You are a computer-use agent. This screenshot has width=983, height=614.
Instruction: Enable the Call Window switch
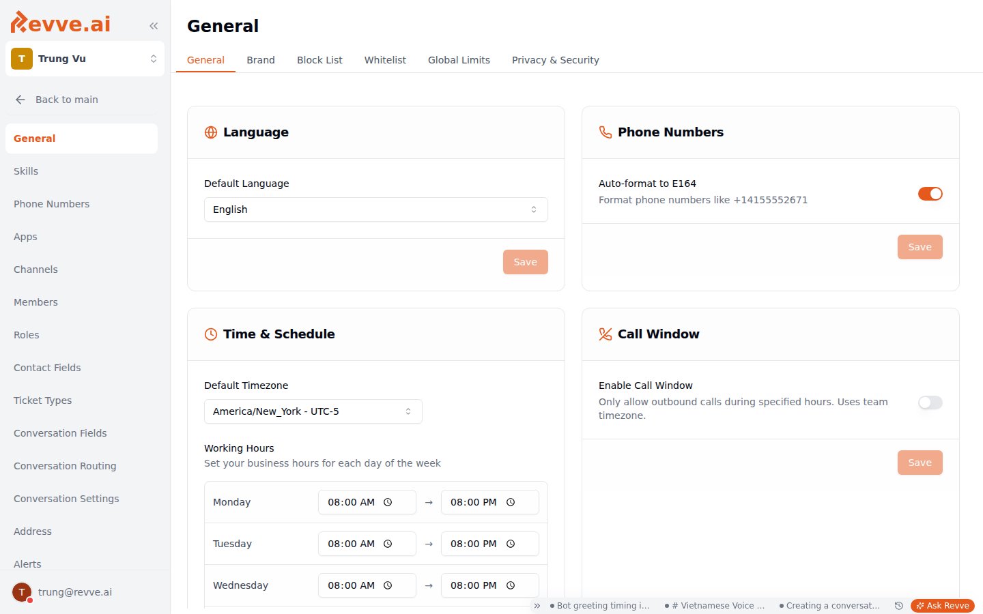tap(930, 403)
